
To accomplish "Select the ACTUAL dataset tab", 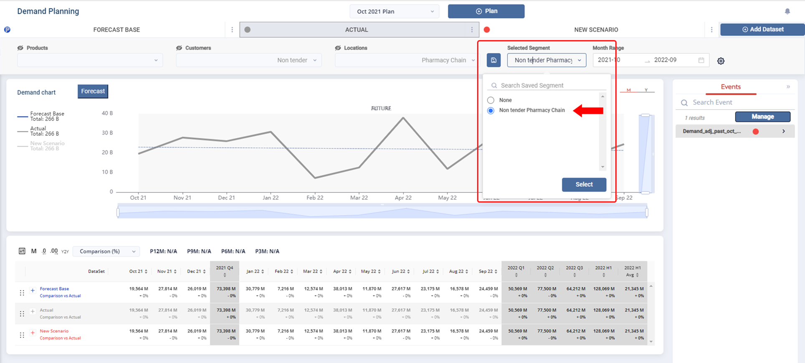I will click(356, 30).
